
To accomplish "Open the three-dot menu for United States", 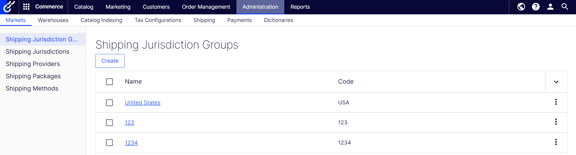I will 556,102.
